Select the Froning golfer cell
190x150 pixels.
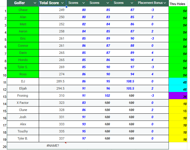[23, 96]
